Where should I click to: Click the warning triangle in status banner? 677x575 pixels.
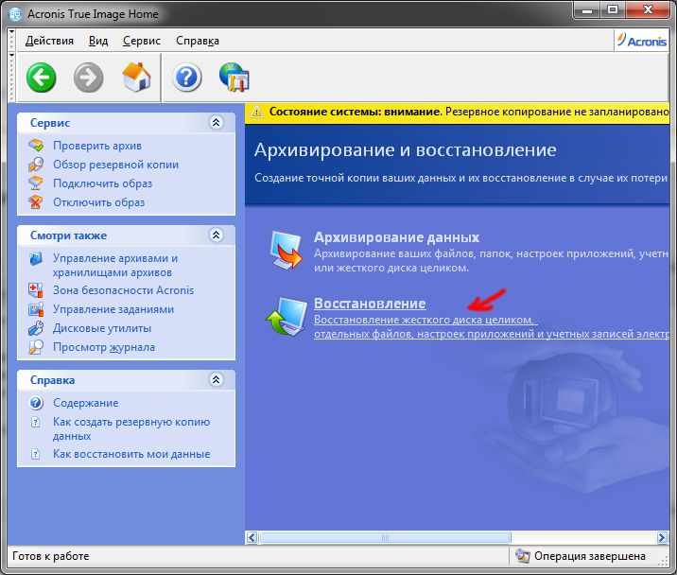click(x=256, y=113)
